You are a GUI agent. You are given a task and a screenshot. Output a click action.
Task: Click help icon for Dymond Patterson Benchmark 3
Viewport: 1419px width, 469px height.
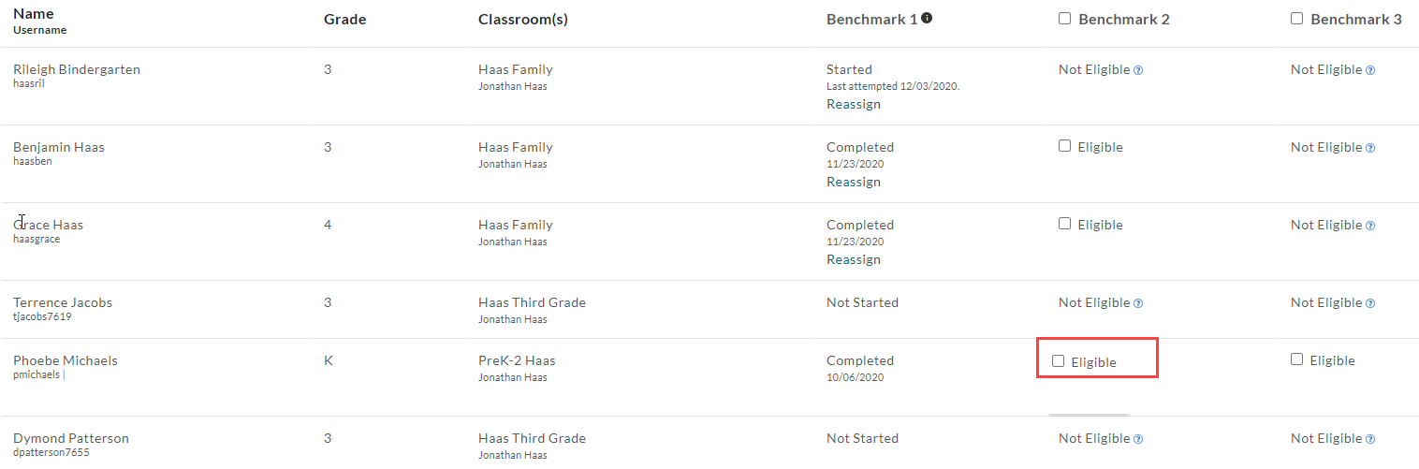1370,439
